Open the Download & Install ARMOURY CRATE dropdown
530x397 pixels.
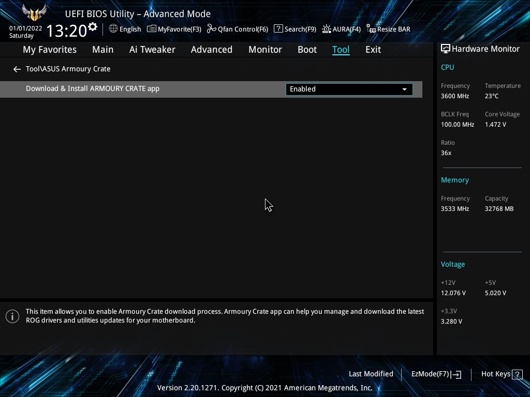click(349, 89)
